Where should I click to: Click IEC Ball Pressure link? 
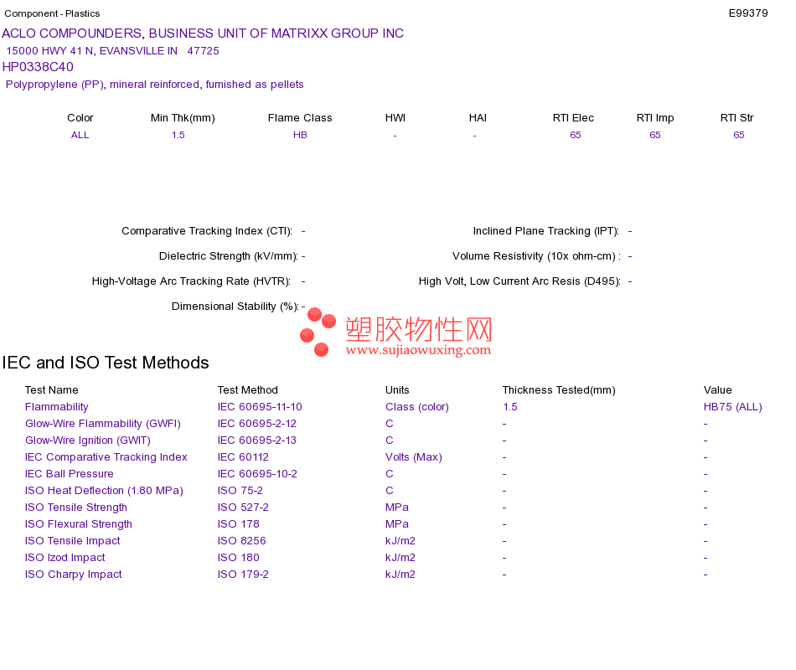click(69, 474)
